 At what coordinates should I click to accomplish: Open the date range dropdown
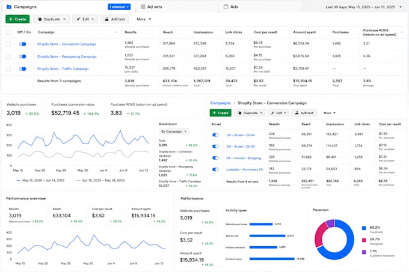[363, 7]
